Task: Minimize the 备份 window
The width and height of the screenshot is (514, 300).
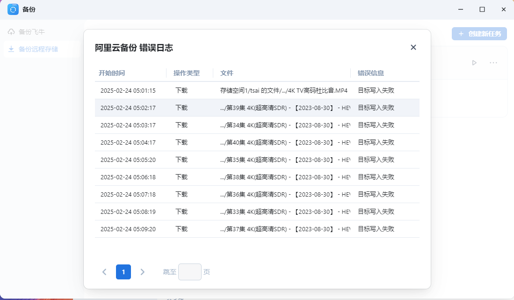Action: (461, 9)
